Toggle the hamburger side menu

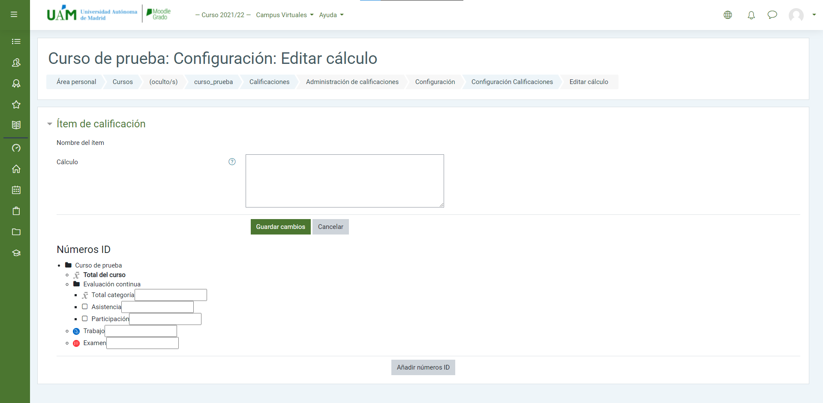14,15
